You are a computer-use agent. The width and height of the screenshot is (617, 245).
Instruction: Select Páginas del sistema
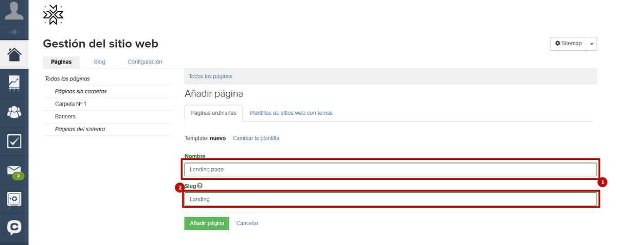pyautogui.click(x=80, y=129)
